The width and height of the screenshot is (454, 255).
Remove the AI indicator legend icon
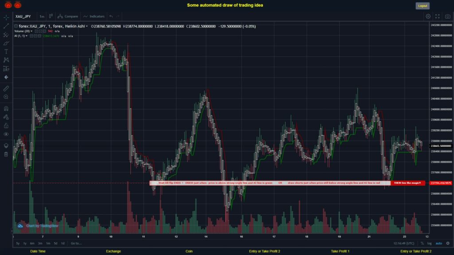point(39,36)
